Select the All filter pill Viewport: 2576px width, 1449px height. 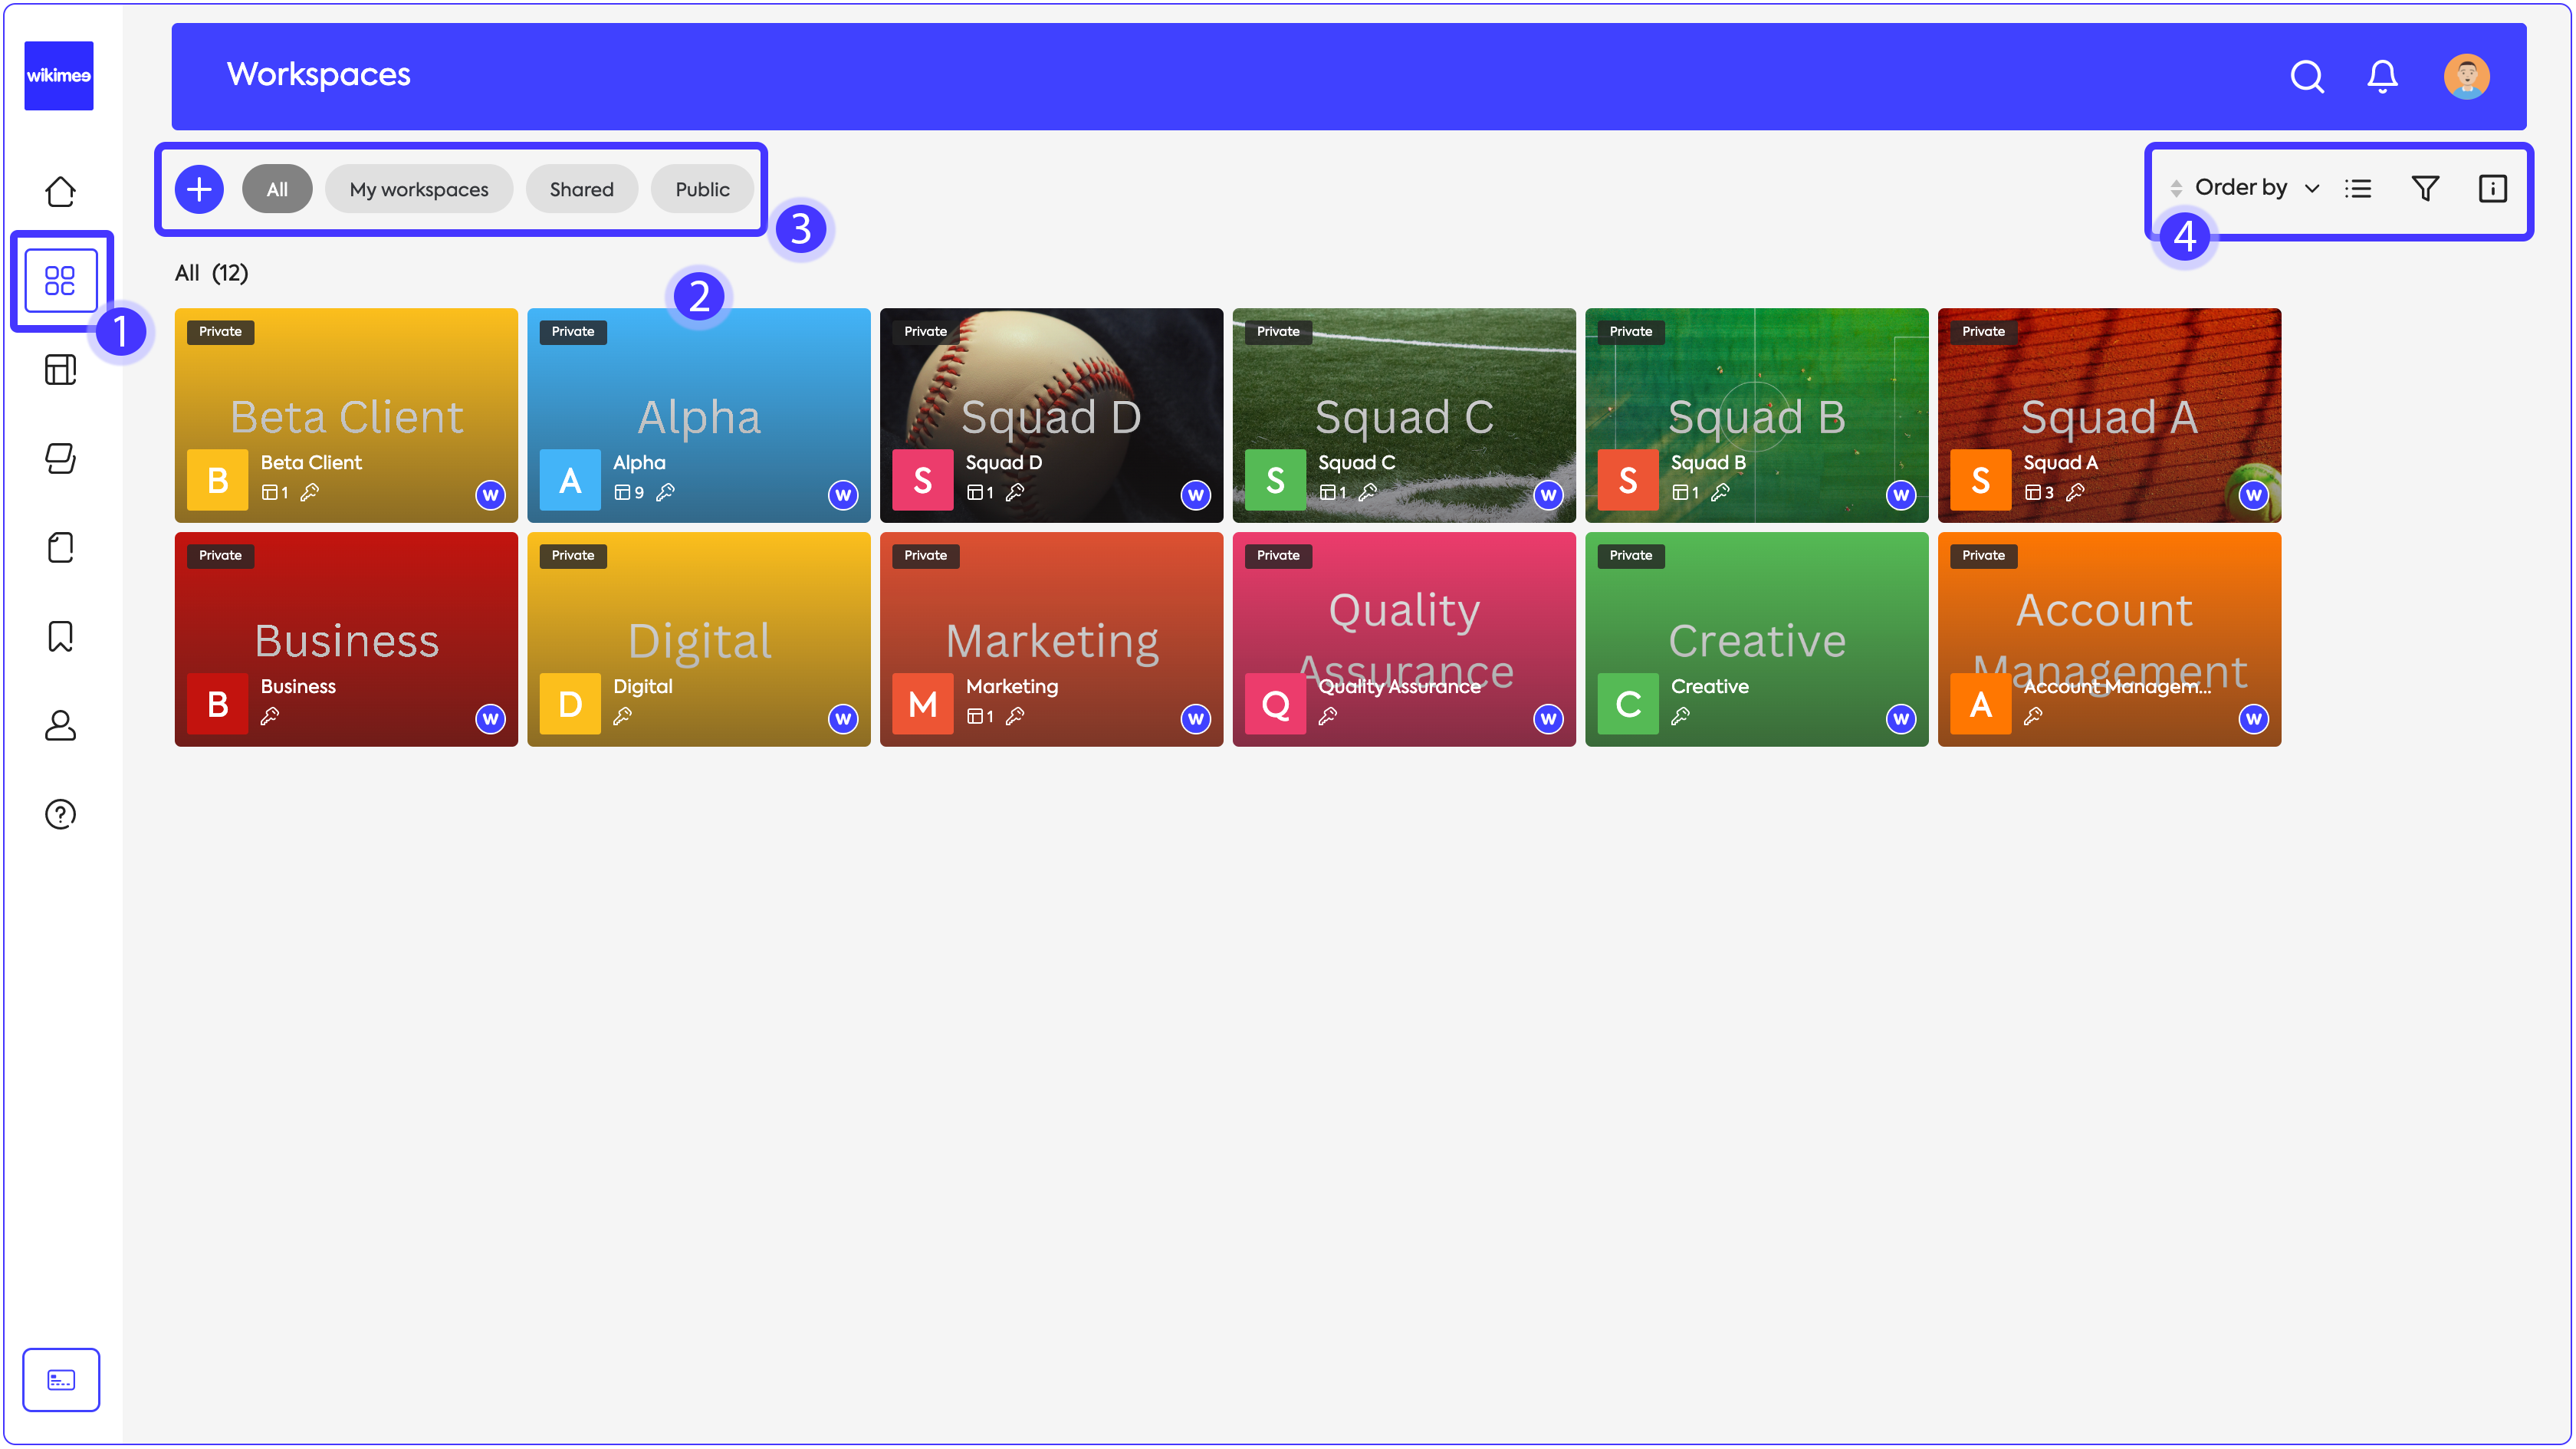277,189
